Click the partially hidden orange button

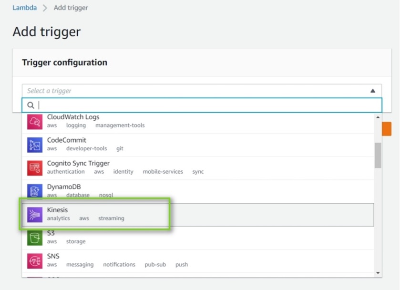pos(387,129)
